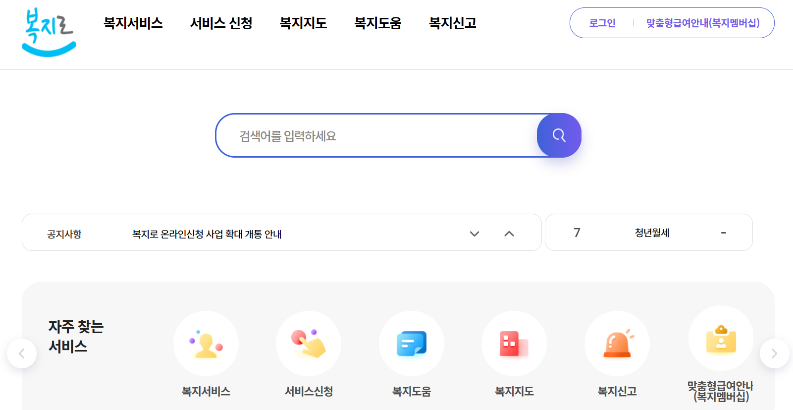Viewport: 793px width, 410px height.
Task: Open the 복지지도 building icon
Action: 514,344
